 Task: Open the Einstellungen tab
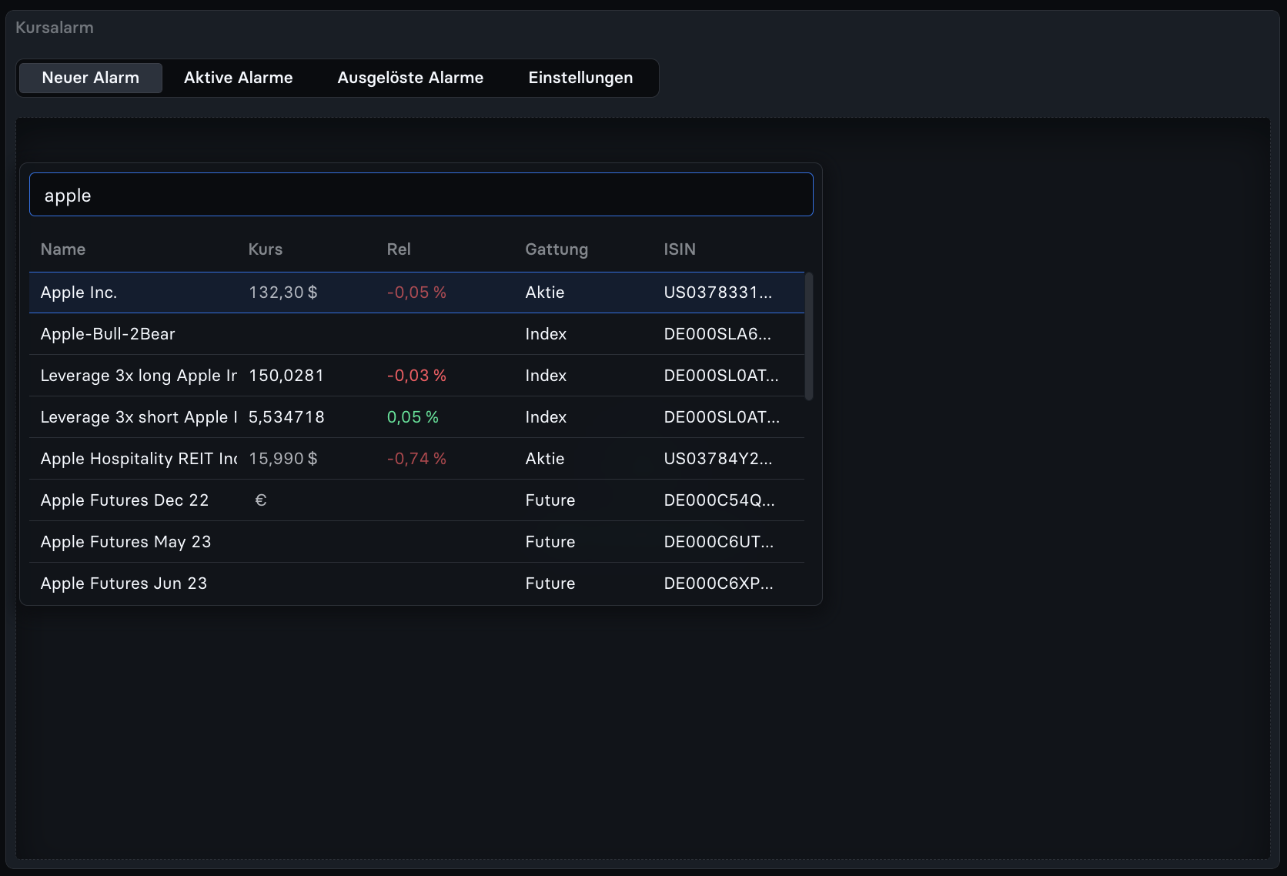[580, 78]
